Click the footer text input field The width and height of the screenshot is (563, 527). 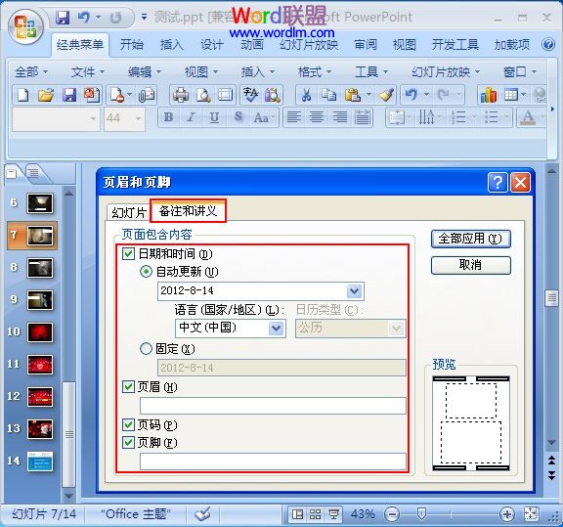pos(273,461)
